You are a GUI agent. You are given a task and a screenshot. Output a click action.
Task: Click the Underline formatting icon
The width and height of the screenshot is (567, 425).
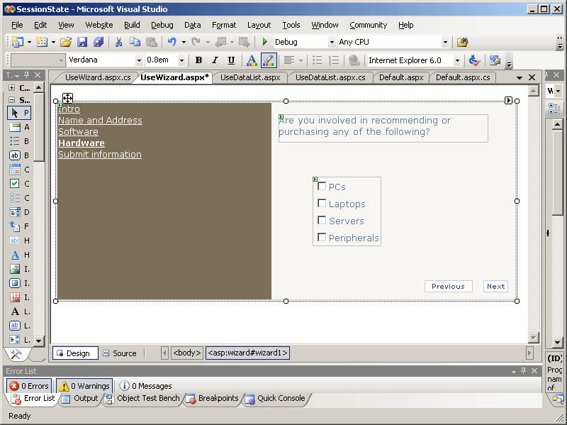point(231,61)
